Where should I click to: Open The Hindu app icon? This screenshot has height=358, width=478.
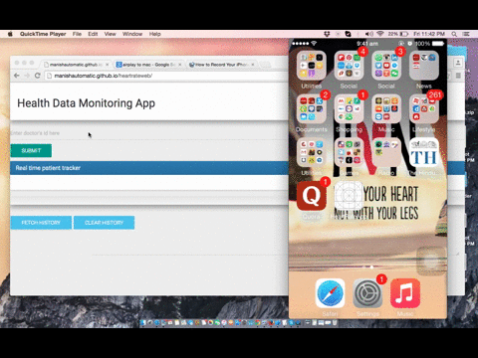click(424, 153)
